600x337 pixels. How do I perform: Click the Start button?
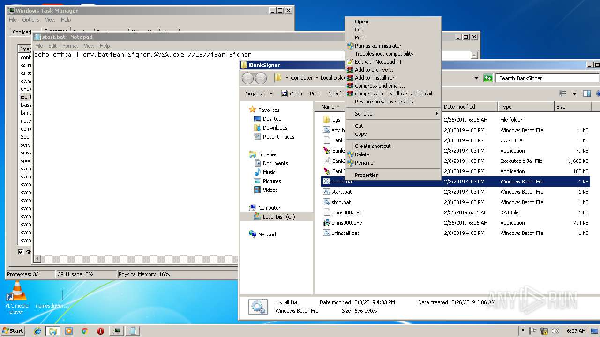click(x=13, y=331)
